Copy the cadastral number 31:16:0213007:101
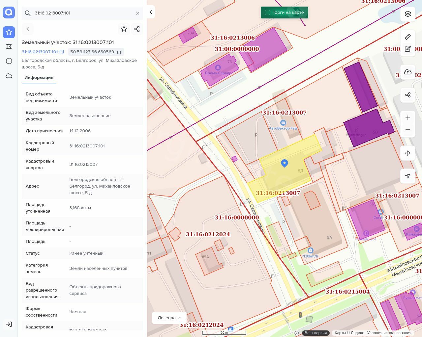 62,52
